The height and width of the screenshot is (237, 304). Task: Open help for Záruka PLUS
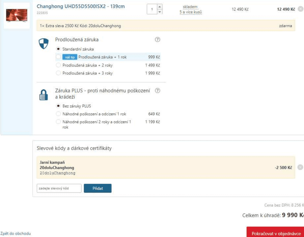click(157, 91)
